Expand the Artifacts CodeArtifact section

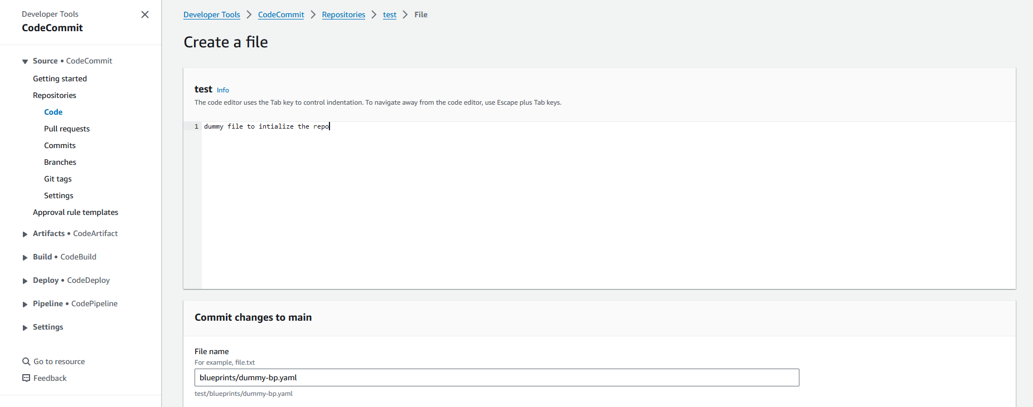[25, 234]
